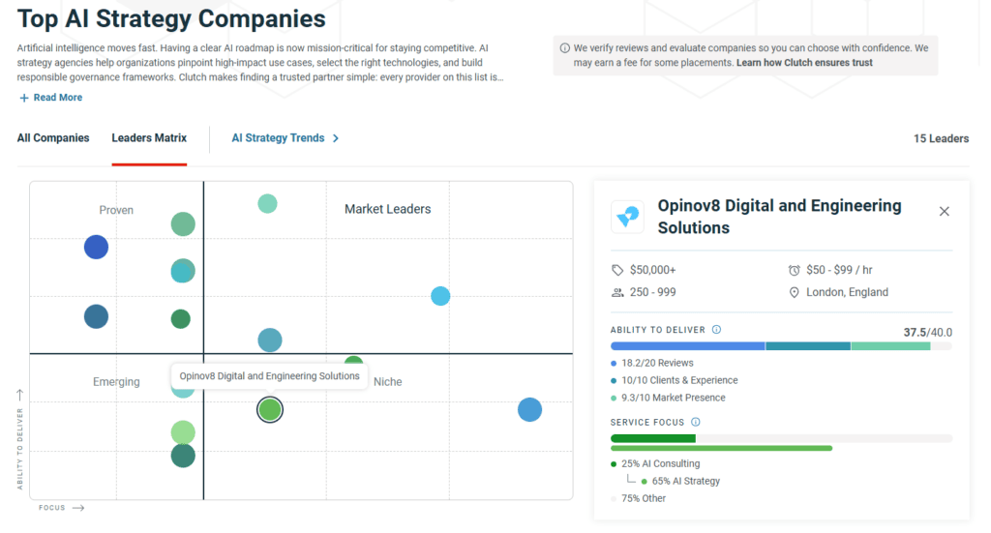Select the mint dot at top of Market Leaders
Screen dimensions: 991x533
click(x=267, y=203)
